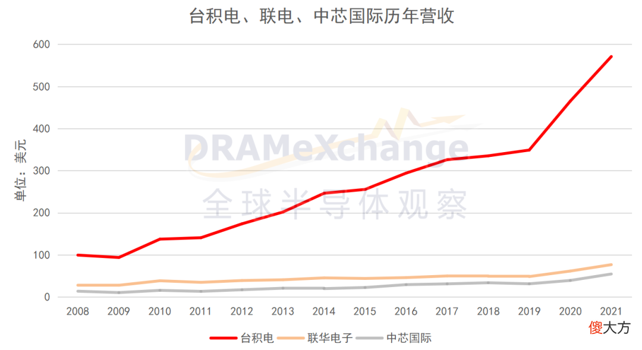
Task: Click y-axis value 600
Action: [42, 44]
